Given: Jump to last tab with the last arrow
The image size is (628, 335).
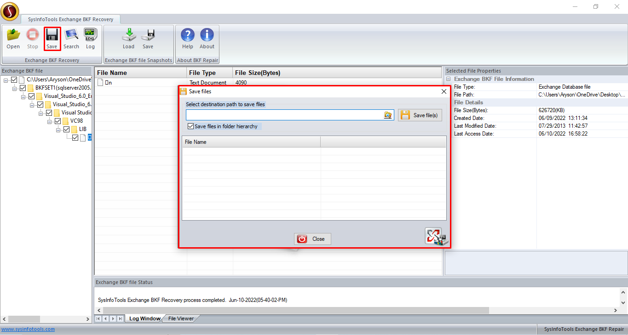Looking at the screenshot, I should [121, 318].
